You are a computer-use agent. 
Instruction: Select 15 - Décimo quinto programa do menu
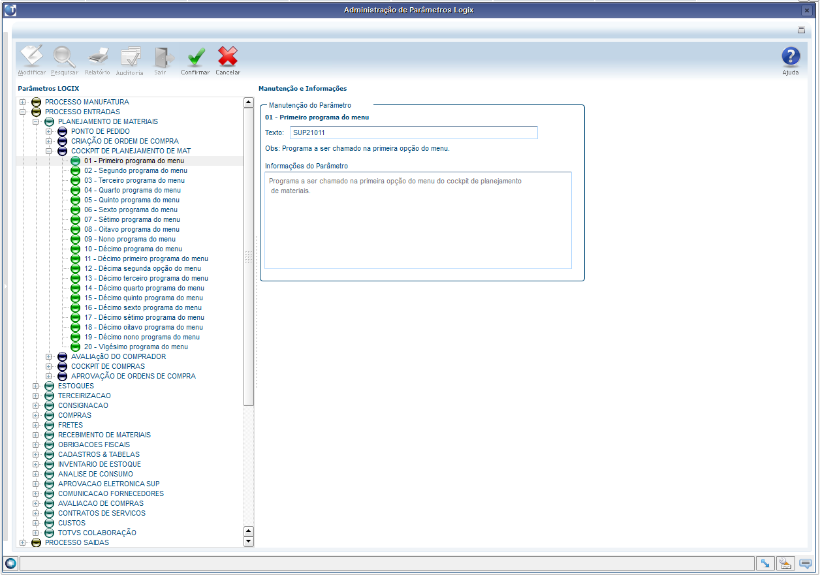click(x=144, y=298)
